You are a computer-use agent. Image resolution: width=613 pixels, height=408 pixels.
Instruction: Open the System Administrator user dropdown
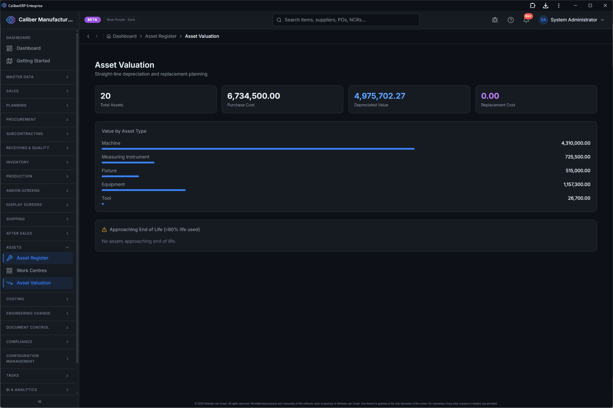[571, 20]
